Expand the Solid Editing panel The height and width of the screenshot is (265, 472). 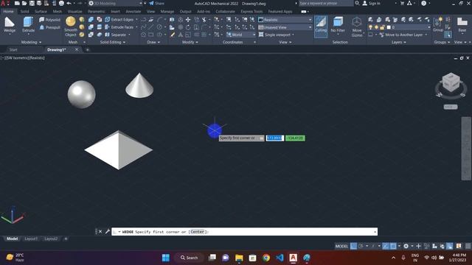(113, 42)
